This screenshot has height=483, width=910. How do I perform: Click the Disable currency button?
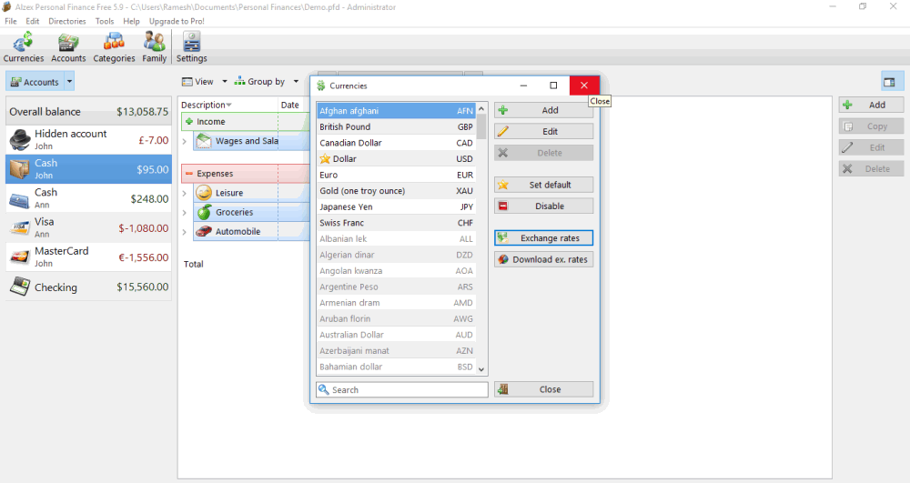coord(544,206)
